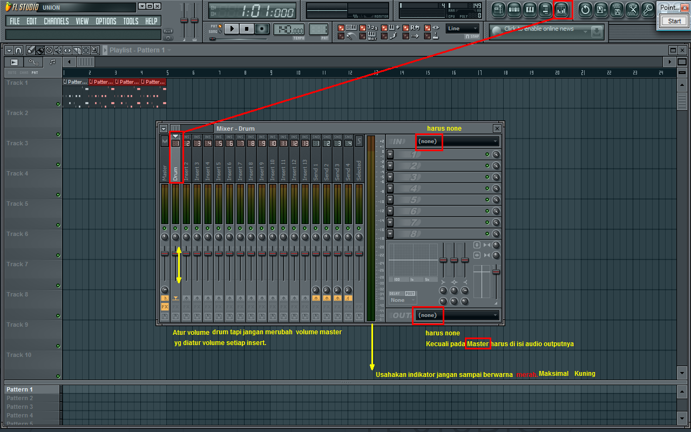This screenshot has height=432, width=691.
Task: Show the mixer window icon
Action: (561, 9)
